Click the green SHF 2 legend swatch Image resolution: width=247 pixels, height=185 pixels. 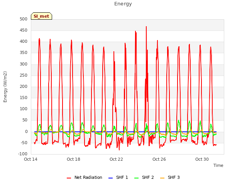click(x=136, y=178)
